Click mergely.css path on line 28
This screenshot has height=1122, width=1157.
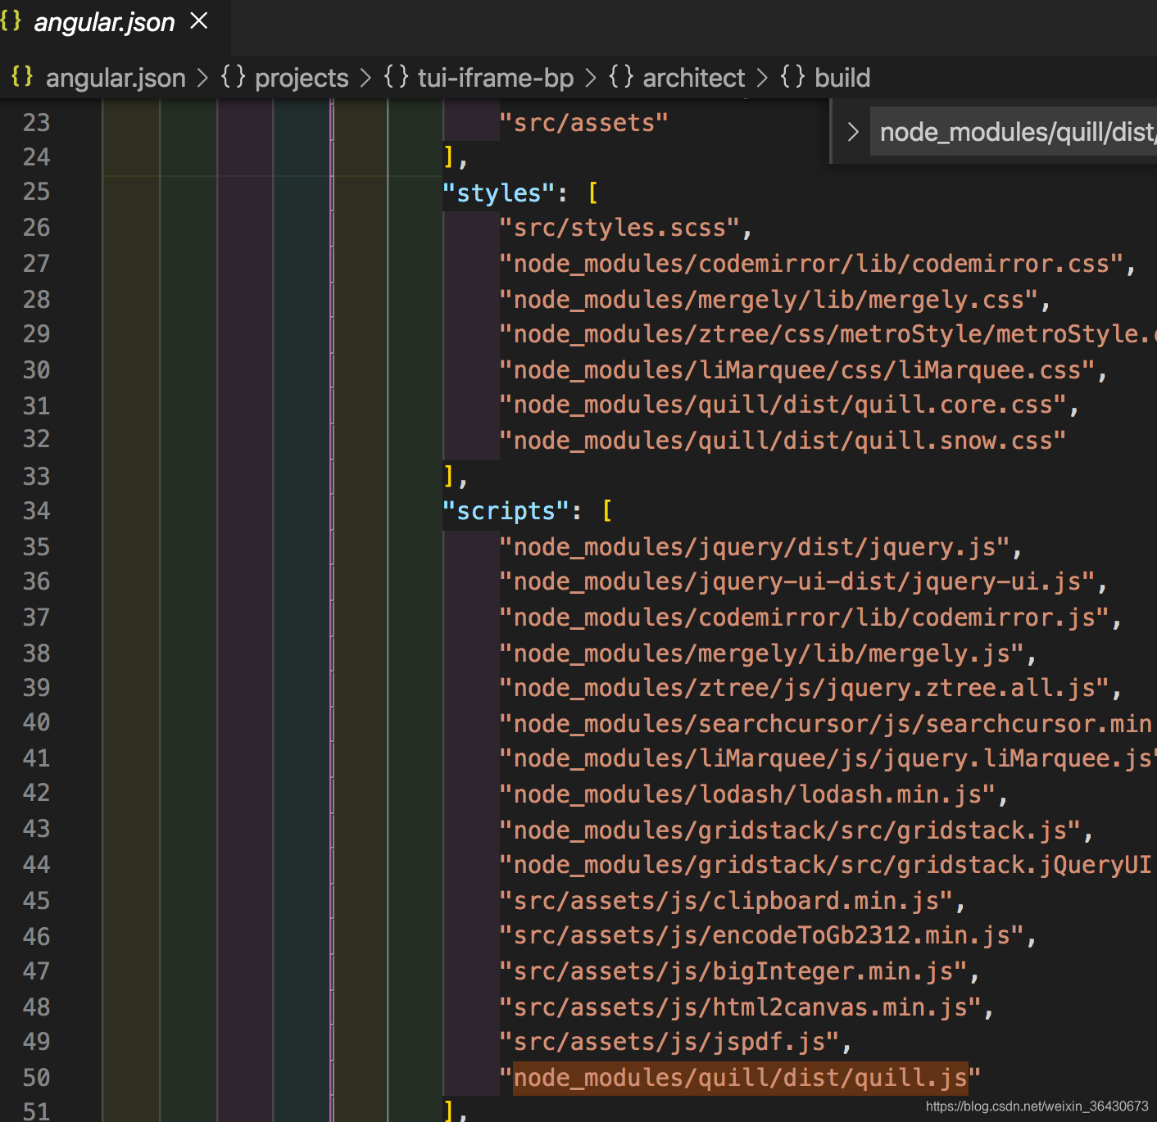pos(769,300)
